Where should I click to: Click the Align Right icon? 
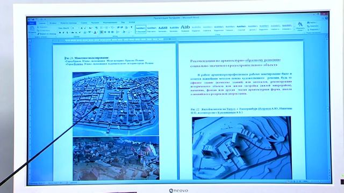pos(109,32)
